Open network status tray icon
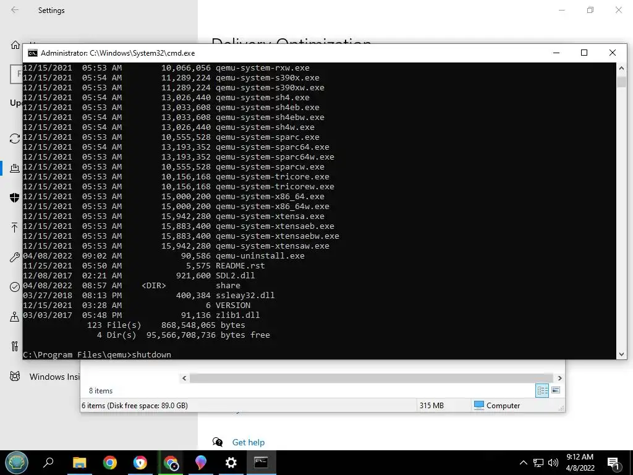The width and height of the screenshot is (633, 475). point(538,463)
